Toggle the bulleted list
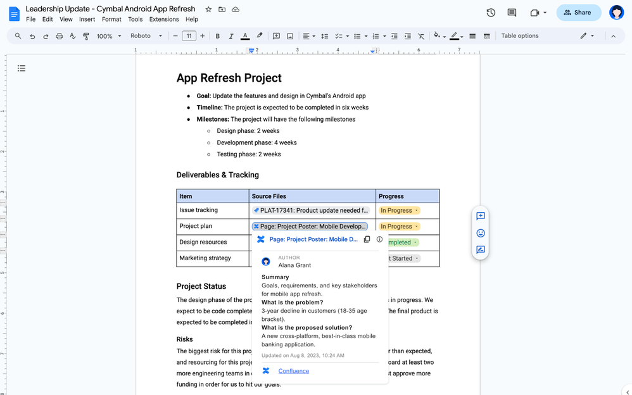632x395 pixels. pos(357,36)
